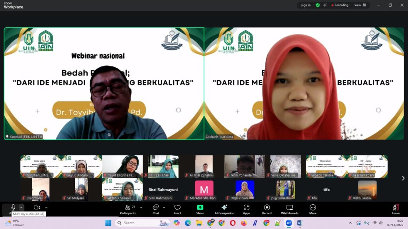Viewport: 408px width, 229px height.
Task: Toggle the video camera on
Action: click(x=37, y=208)
